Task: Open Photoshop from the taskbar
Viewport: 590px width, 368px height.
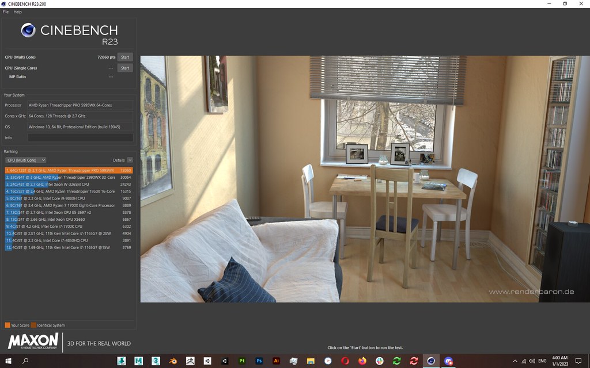Action: 260,361
